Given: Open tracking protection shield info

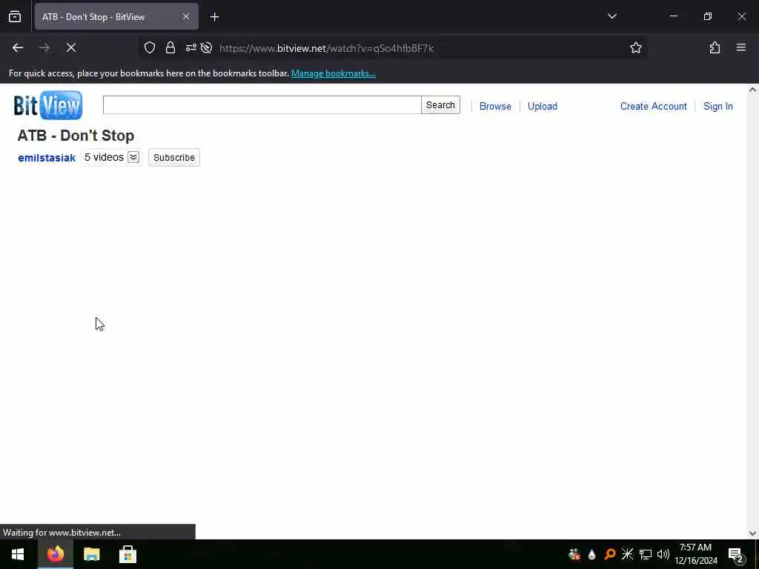Looking at the screenshot, I should (x=150, y=48).
